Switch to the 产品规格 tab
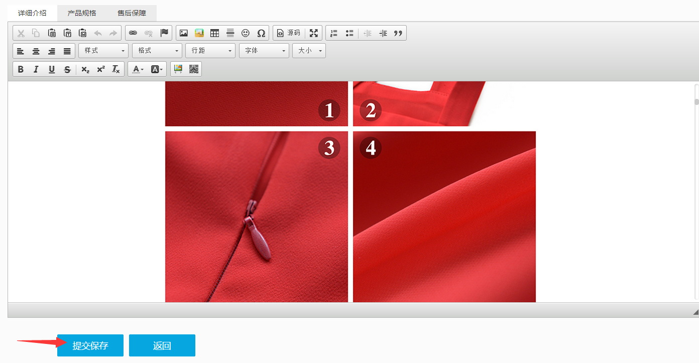Screen dimensions: 699x363 pos(82,13)
